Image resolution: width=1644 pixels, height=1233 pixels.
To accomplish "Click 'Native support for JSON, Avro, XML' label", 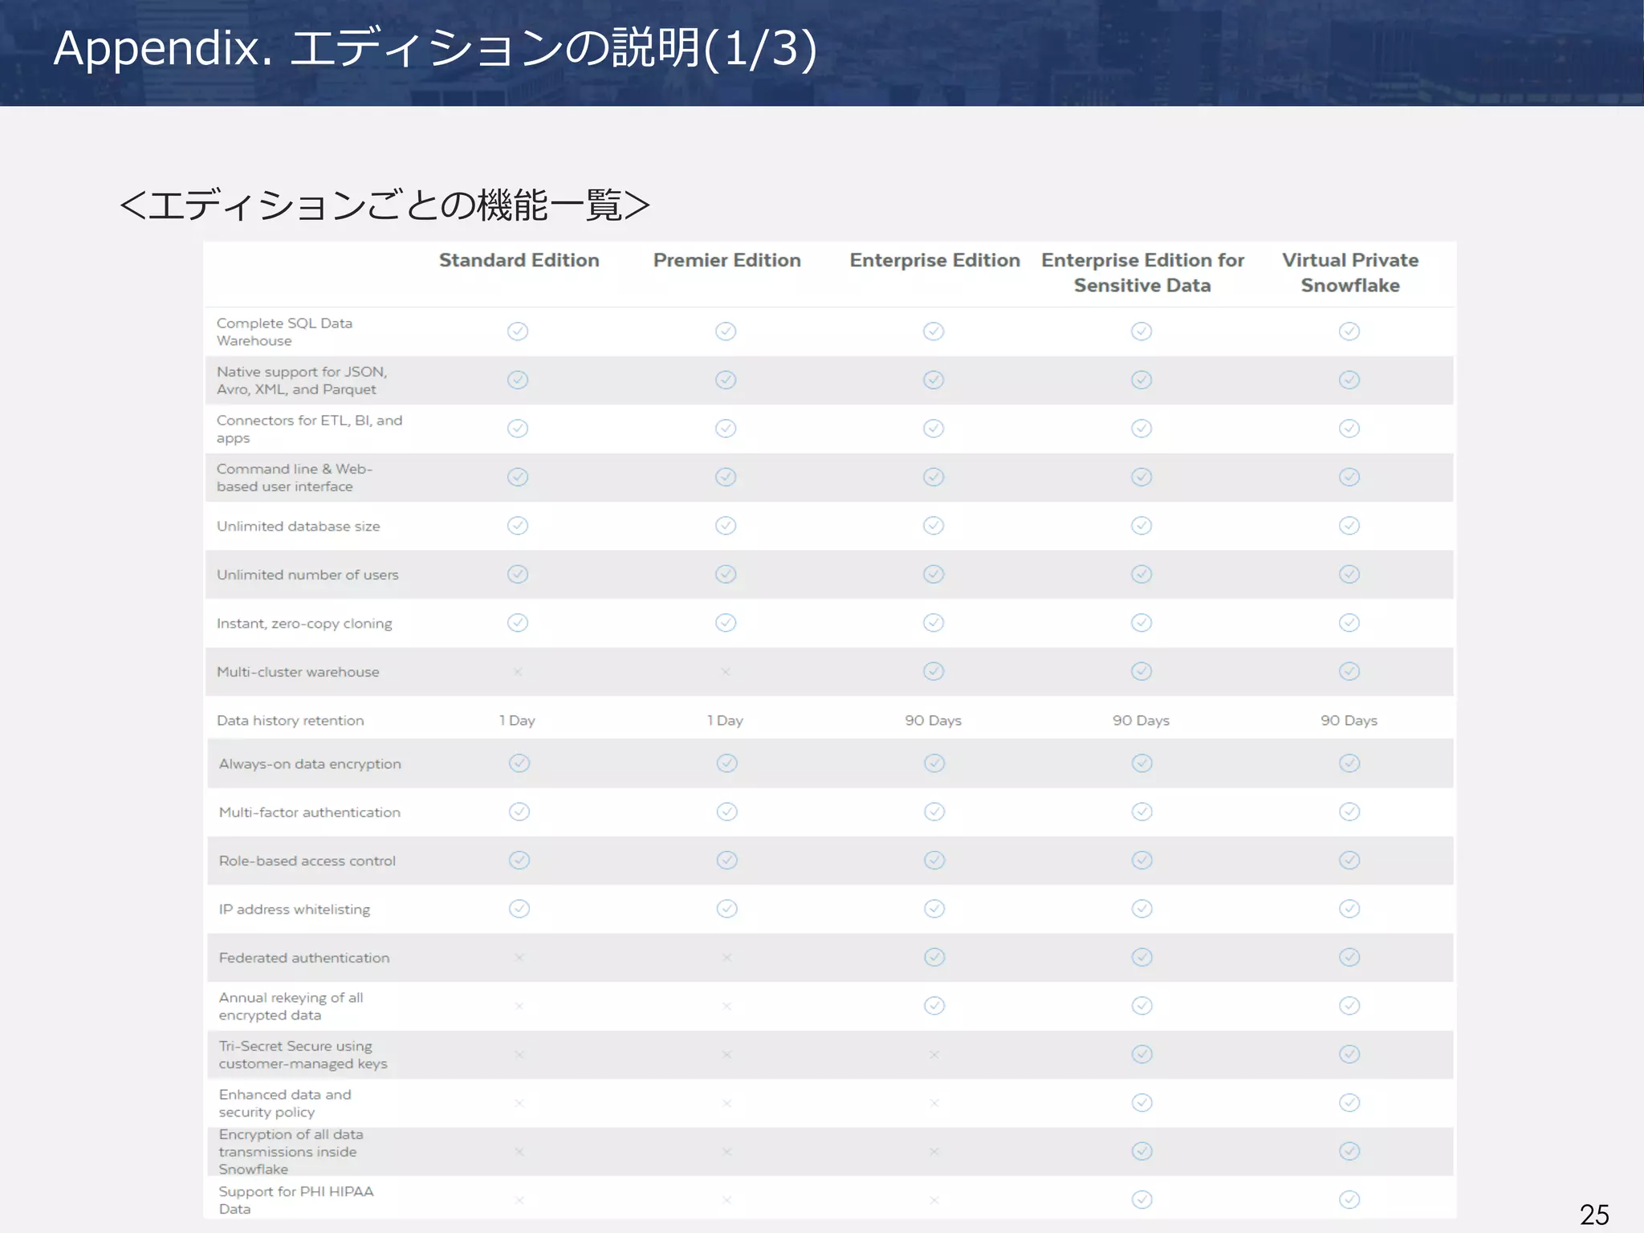I will pos(302,380).
